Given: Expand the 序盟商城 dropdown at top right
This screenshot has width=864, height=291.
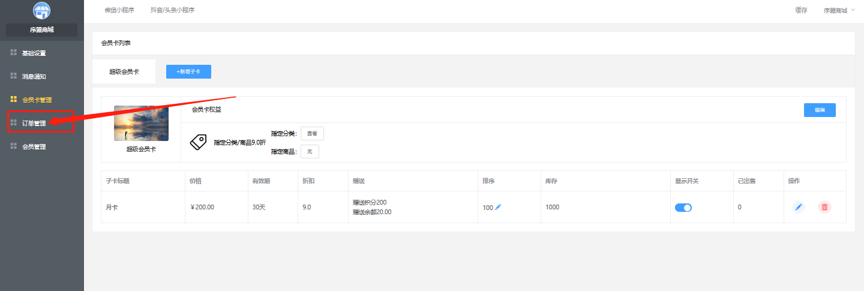Looking at the screenshot, I should (x=839, y=10).
